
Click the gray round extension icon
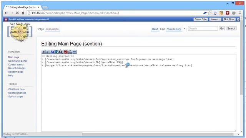click(x=234, y=13)
